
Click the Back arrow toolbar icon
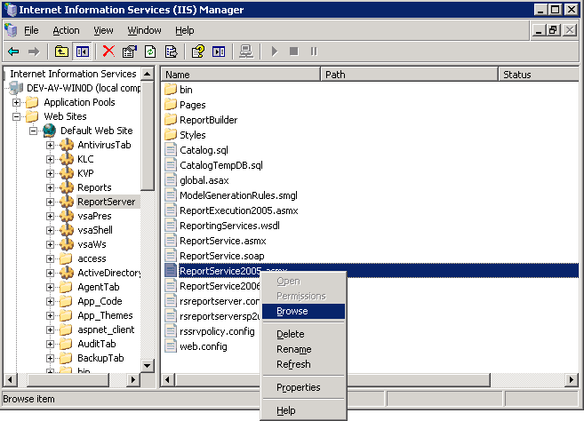coord(13,52)
